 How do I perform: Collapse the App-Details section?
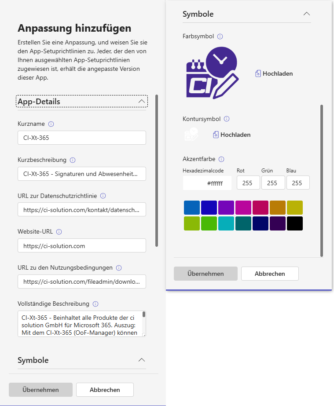(x=141, y=102)
